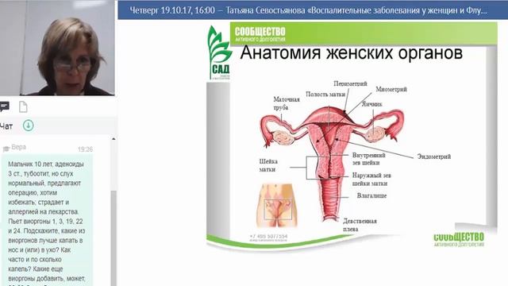
Task: Open the chat bubble icon tab
Action: click(4, 106)
